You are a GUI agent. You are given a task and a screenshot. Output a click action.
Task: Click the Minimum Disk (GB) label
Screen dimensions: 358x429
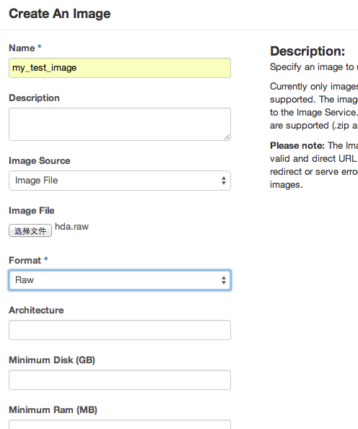52,360
